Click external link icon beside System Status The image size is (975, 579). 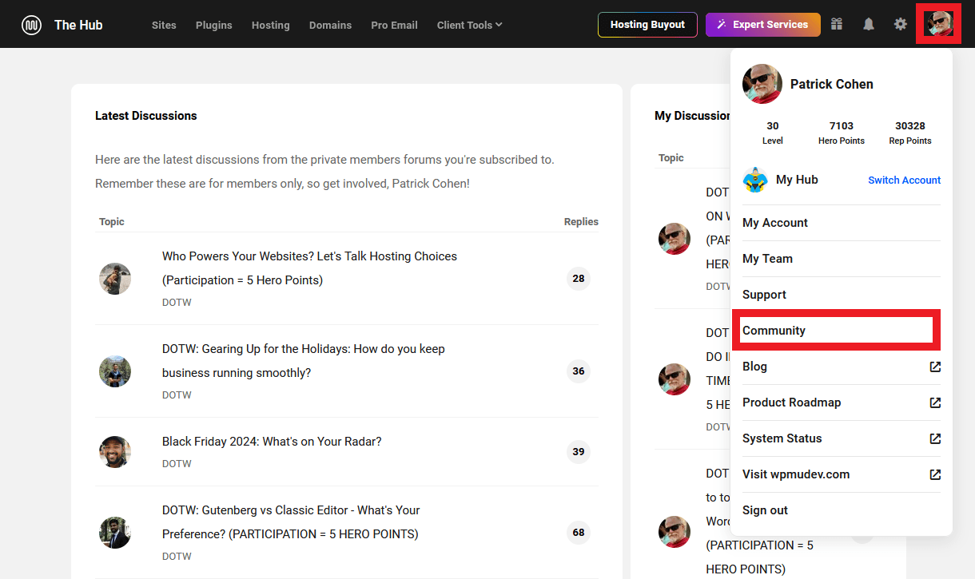tap(935, 438)
